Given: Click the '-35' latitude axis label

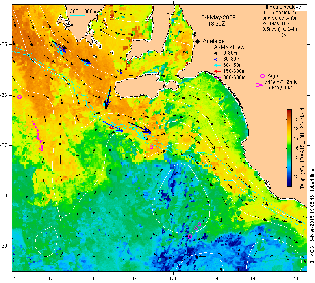Looking at the screenshot, I should (4, 44).
